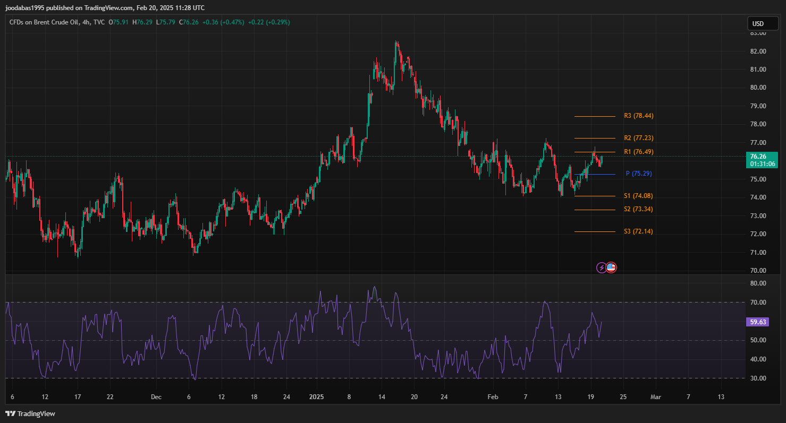
Task: Select the S2 (73.34) support label
Action: tap(638, 209)
